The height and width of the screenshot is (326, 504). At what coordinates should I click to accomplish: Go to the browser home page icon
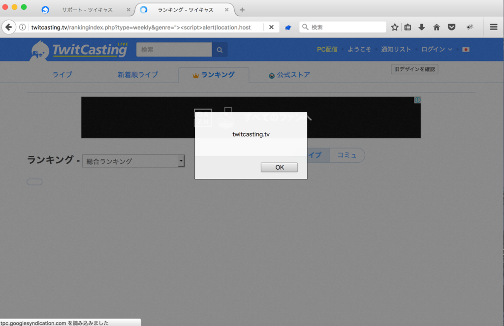click(437, 28)
